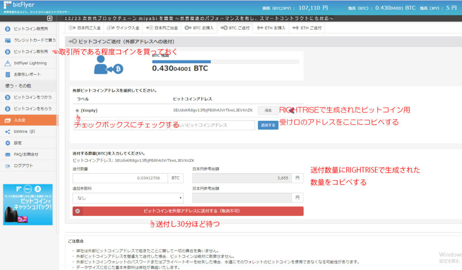
Task: Switch to the ETH お預入 tab
Action: (x=271, y=28)
